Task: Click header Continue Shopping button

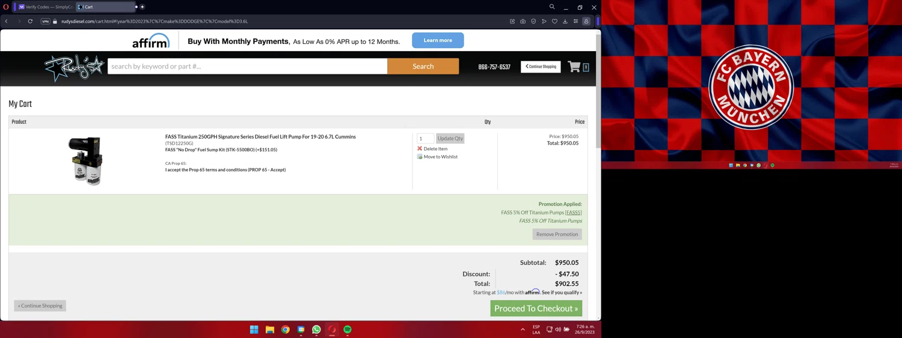Action: point(541,67)
